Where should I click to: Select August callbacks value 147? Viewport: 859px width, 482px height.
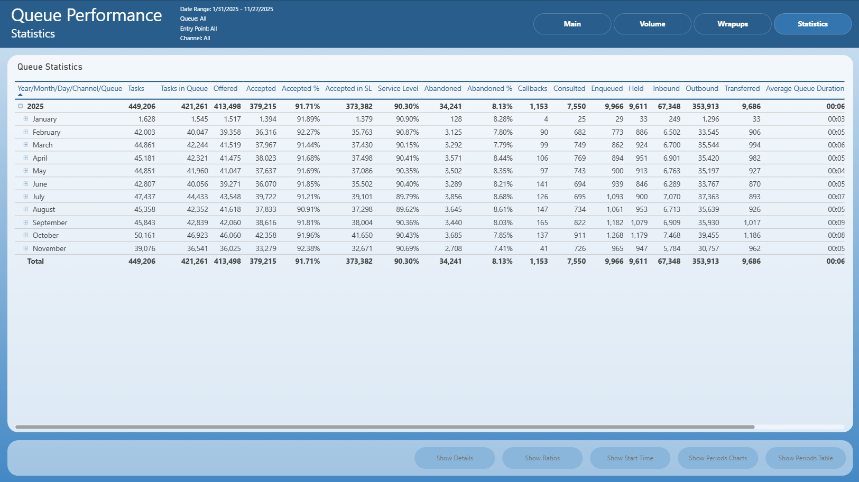(x=542, y=209)
